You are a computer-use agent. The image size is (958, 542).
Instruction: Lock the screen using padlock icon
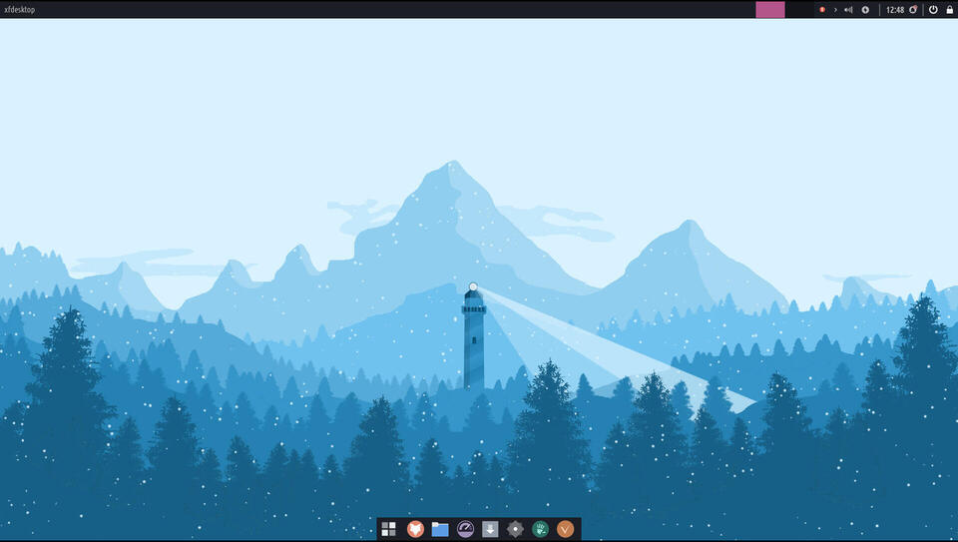tap(948, 9)
